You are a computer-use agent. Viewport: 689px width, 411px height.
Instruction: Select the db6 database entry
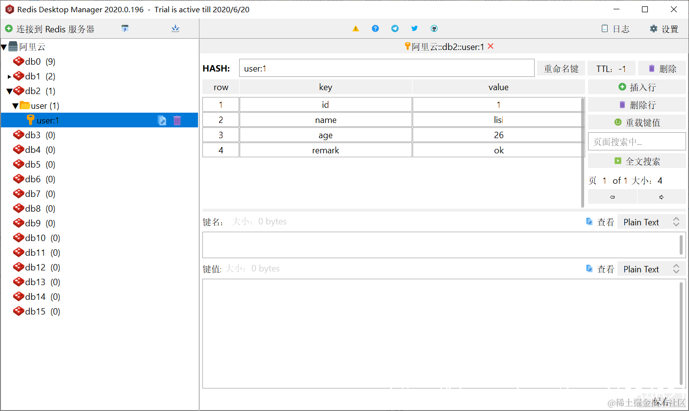coord(34,179)
